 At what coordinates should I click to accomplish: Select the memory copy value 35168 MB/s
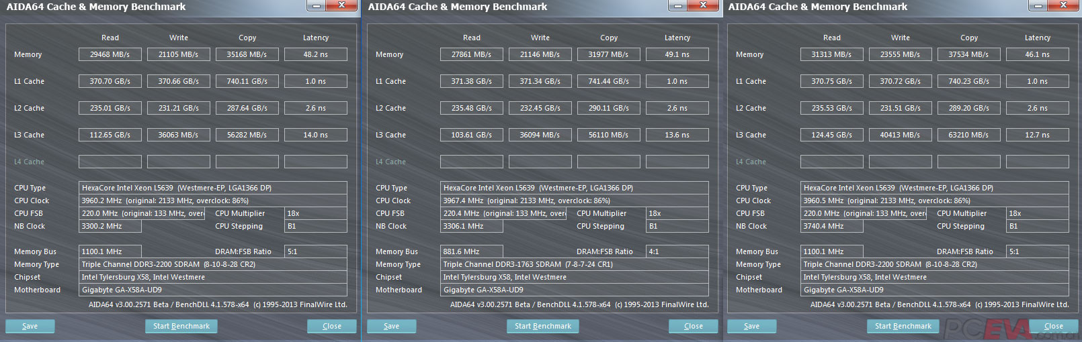pos(247,54)
